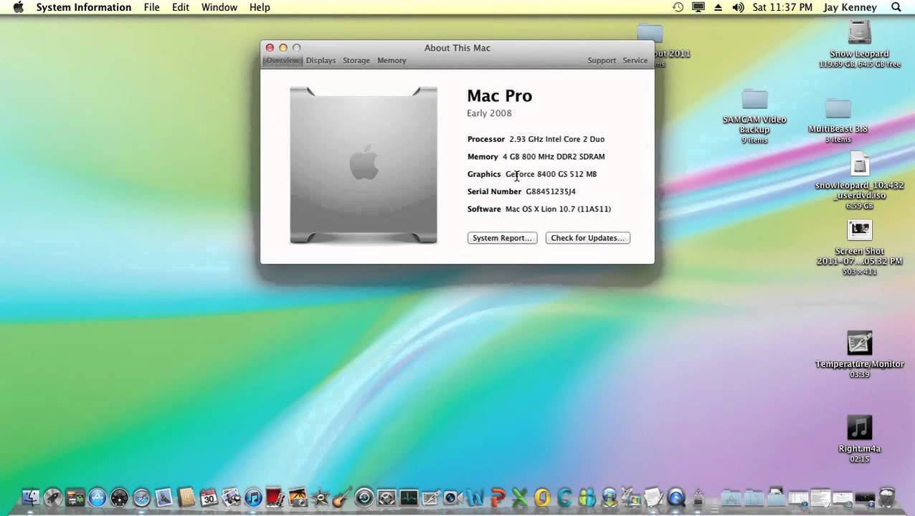Screen dimensions: 915x516
Task: Open Microsoft Messenger people icon in Dock
Action: [587, 497]
